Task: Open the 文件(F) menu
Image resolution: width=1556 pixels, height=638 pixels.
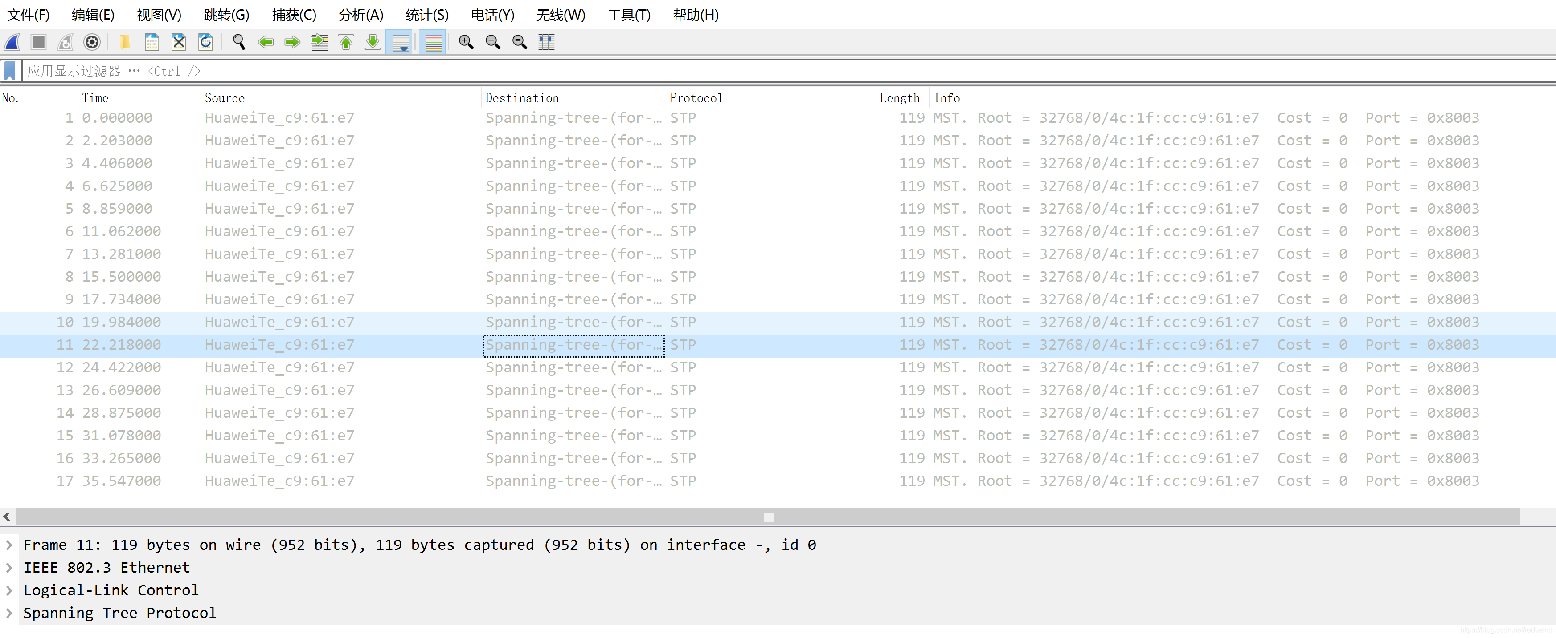Action: (29, 15)
